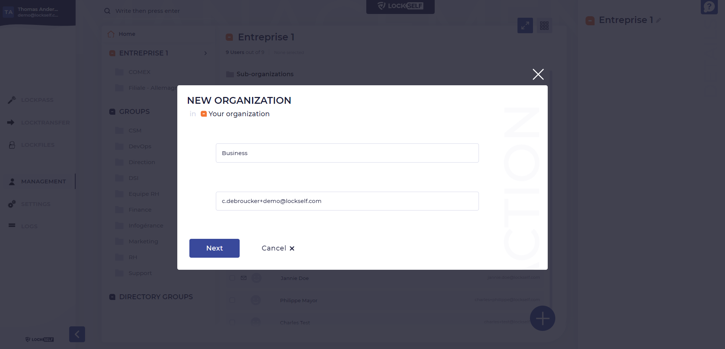The height and width of the screenshot is (349, 725).
Task: Tick the checkbox next to Philippe Mayor
Action: (x=232, y=300)
